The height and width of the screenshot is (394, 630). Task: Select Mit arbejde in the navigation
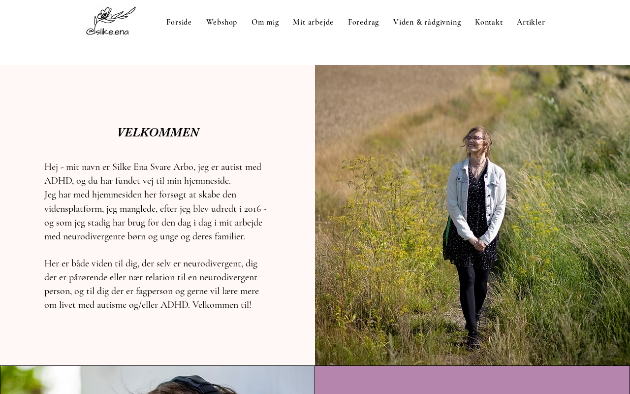(313, 22)
